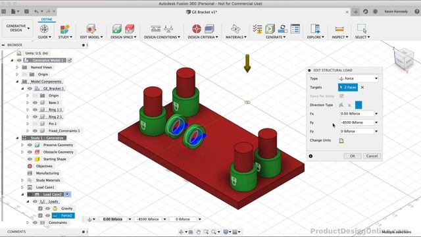Open the Fy value dropdown arrow
Viewport: 421px width, 237px height.
pyautogui.click(x=376, y=122)
